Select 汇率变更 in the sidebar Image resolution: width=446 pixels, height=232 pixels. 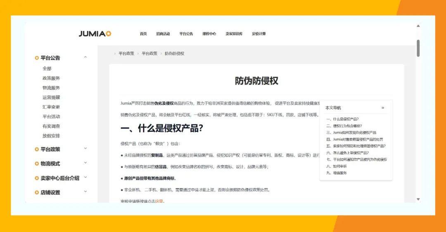click(x=51, y=107)
